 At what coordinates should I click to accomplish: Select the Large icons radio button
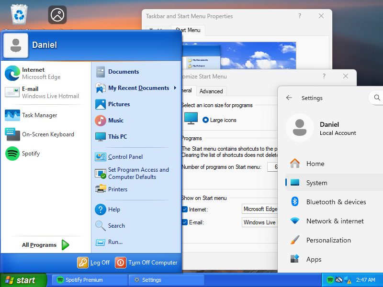coord(205,120)
